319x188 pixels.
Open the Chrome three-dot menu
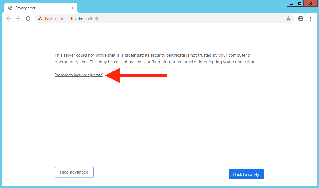click(x=310, y=19)
